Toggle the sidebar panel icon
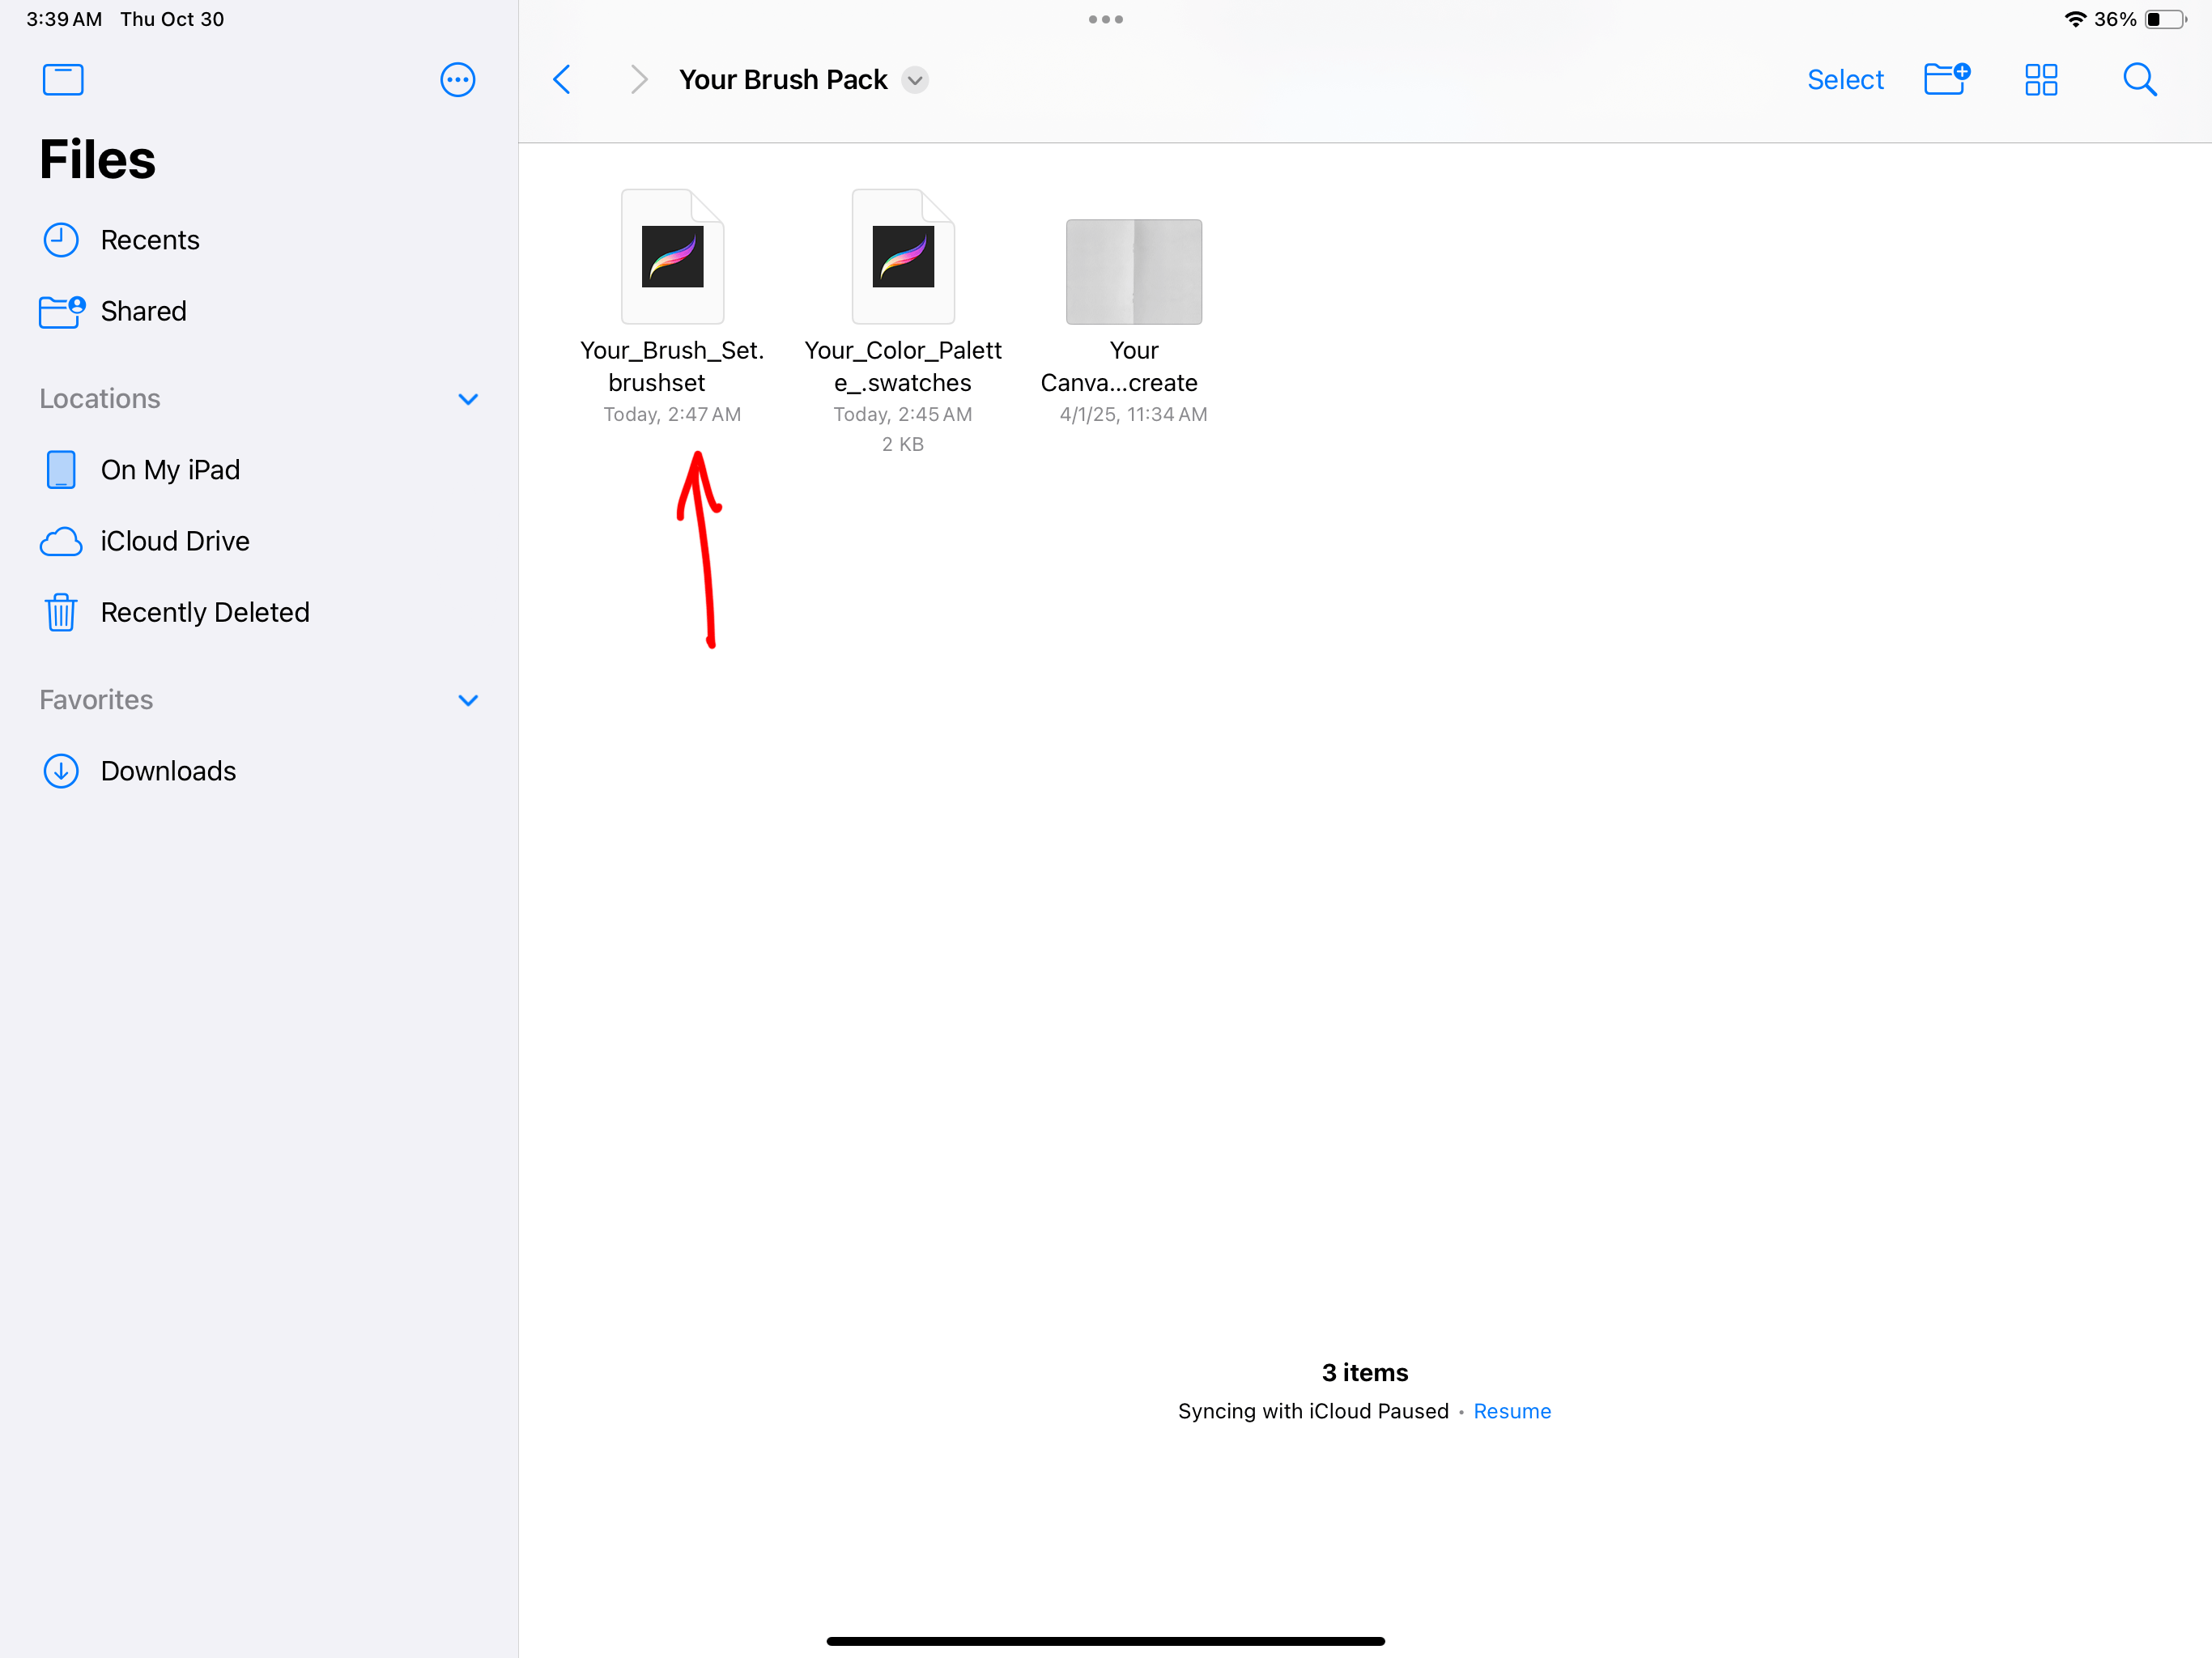This screenshot has height=1658, width=2212. [x=63, y=80]
